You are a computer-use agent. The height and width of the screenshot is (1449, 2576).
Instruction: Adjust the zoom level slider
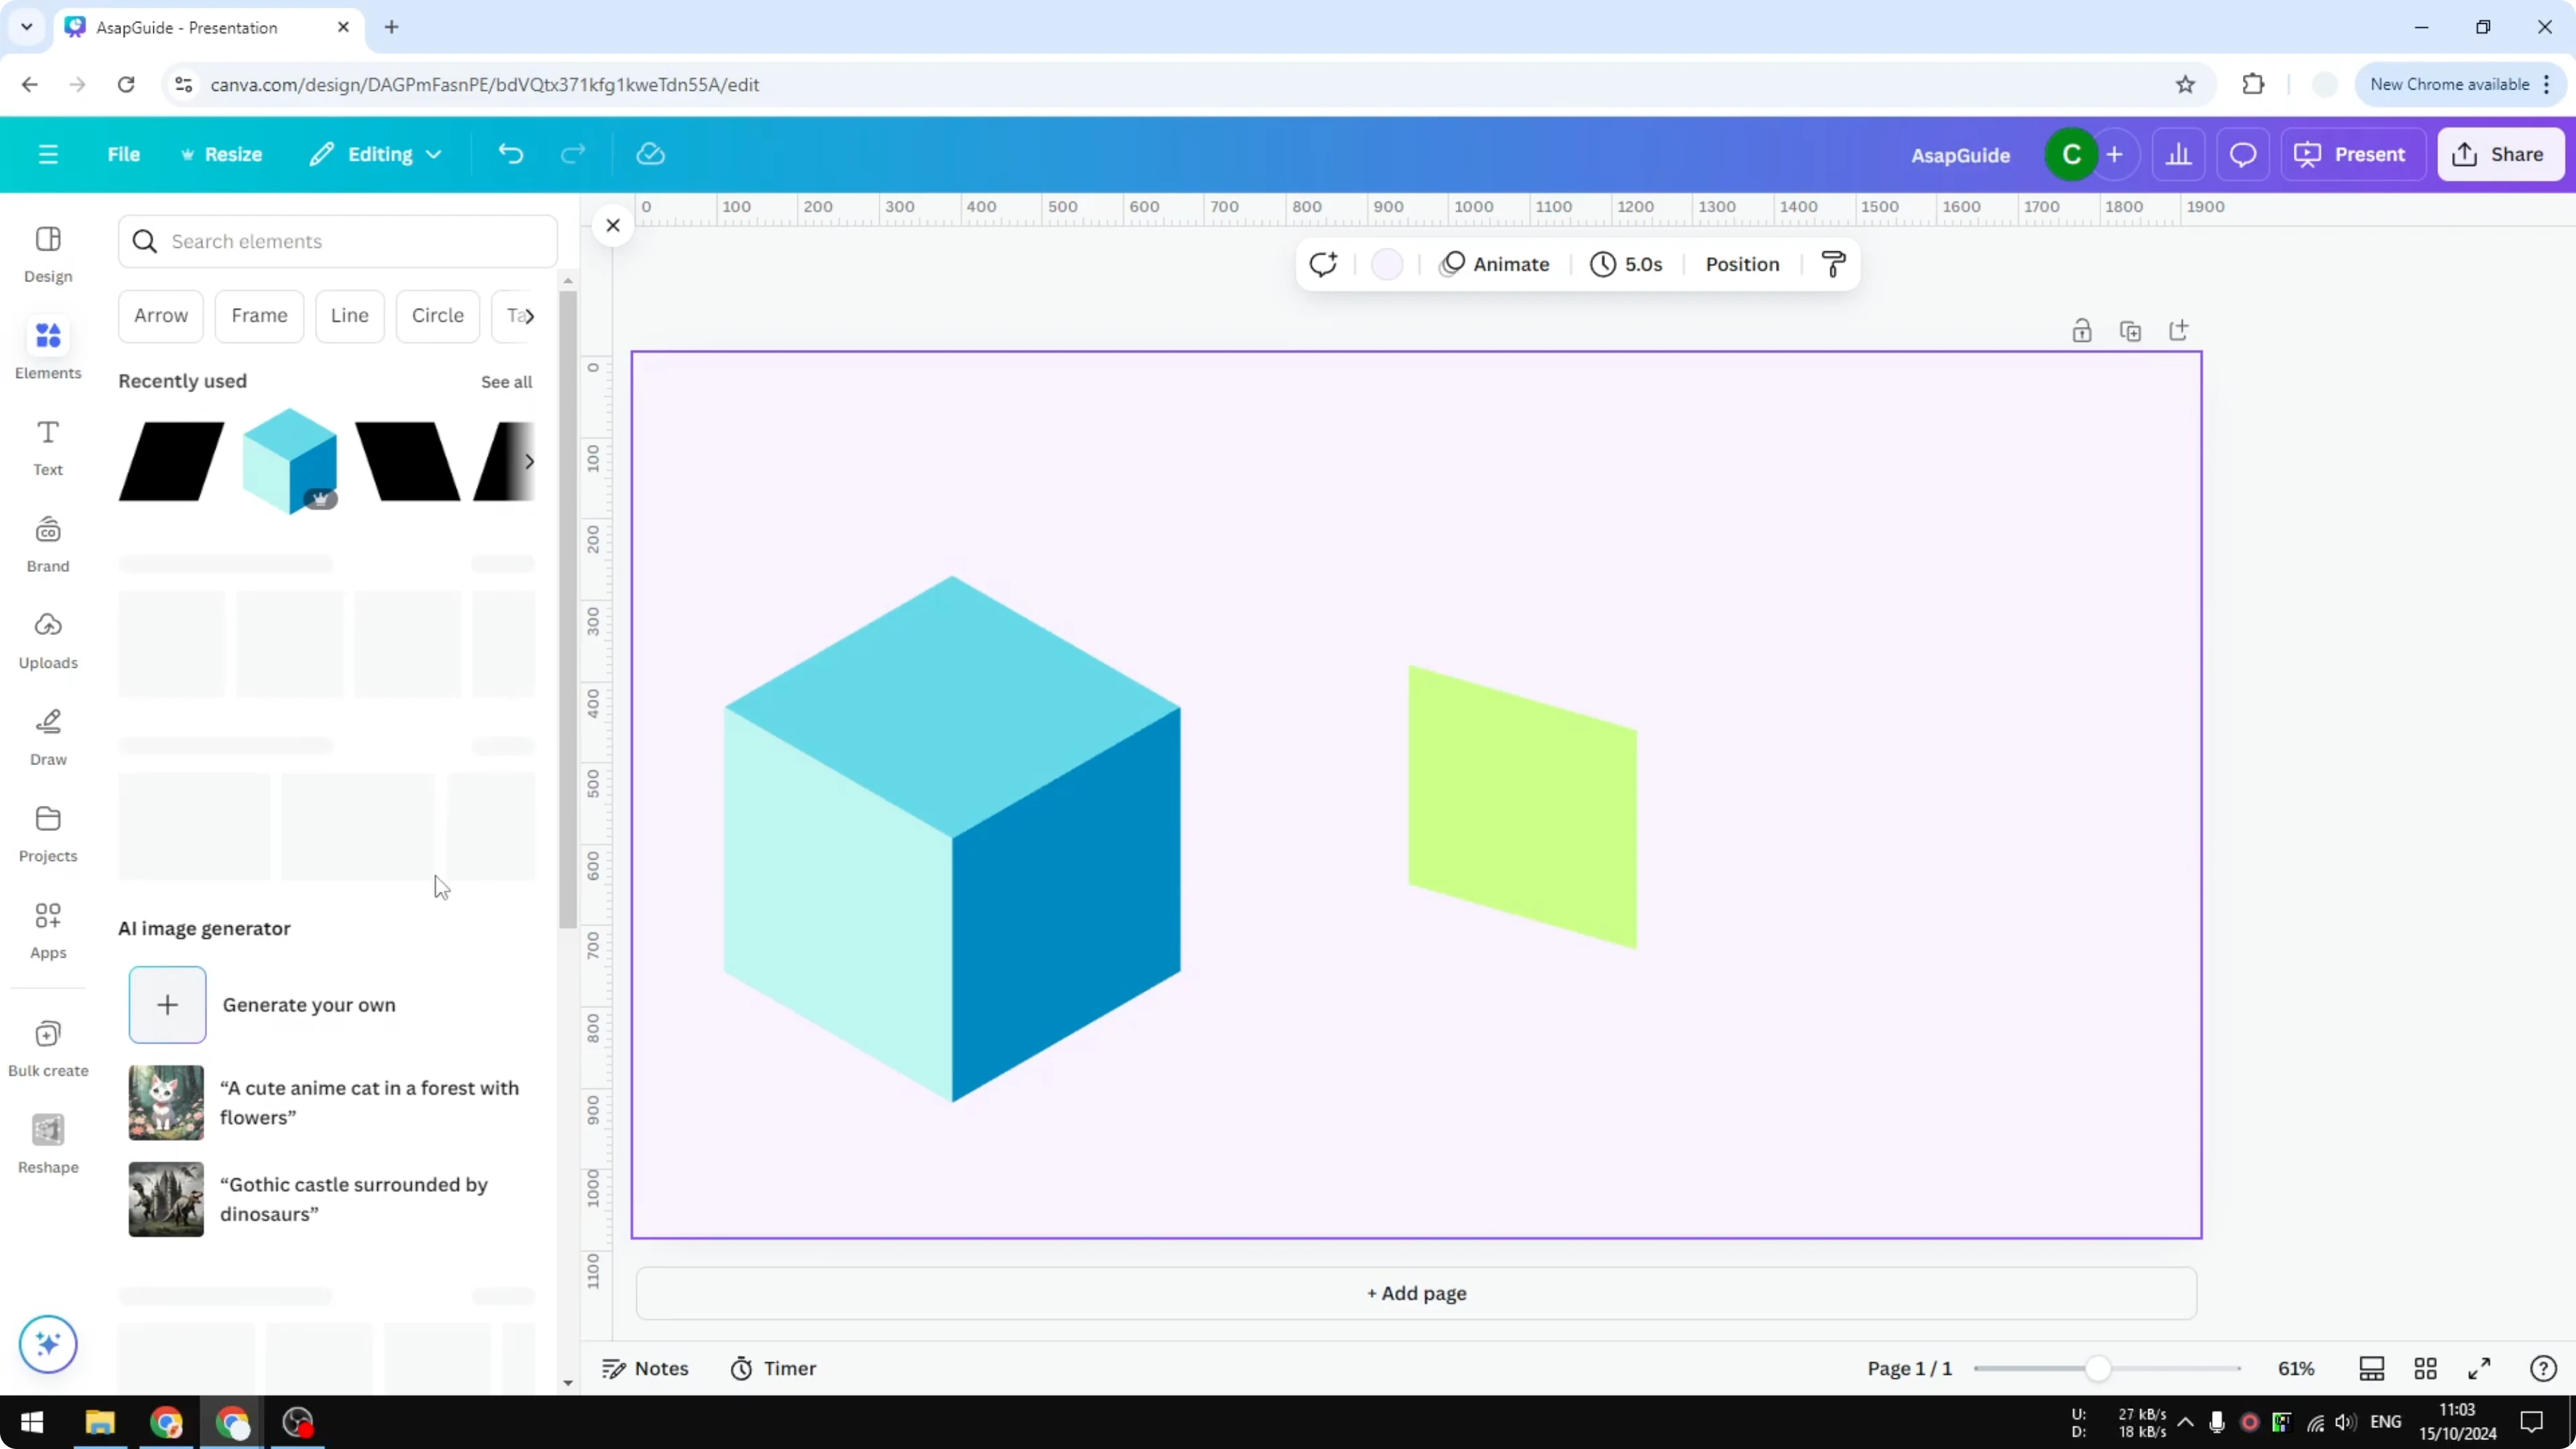(x=2100, y=1368)
